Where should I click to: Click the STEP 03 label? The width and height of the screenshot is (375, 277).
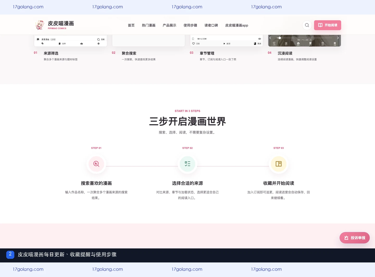coord(279,148)
